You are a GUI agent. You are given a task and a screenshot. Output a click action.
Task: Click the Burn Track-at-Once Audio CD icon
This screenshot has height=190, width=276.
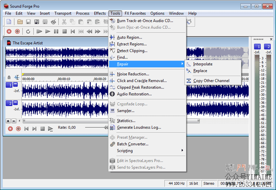pos(112,21)
